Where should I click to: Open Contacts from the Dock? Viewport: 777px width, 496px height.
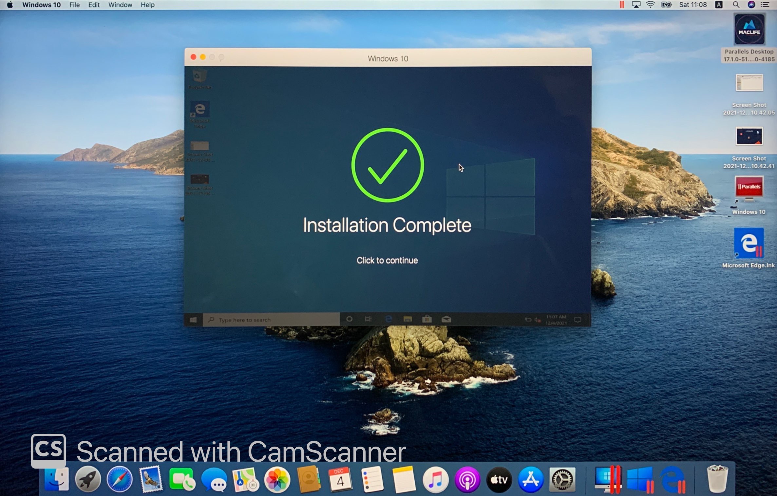coord(309,479)
